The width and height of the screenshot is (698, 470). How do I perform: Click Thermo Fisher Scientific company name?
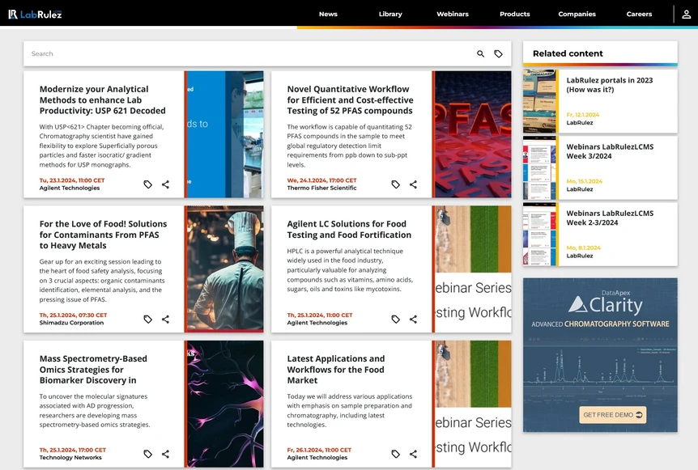[x=321, y=188]
